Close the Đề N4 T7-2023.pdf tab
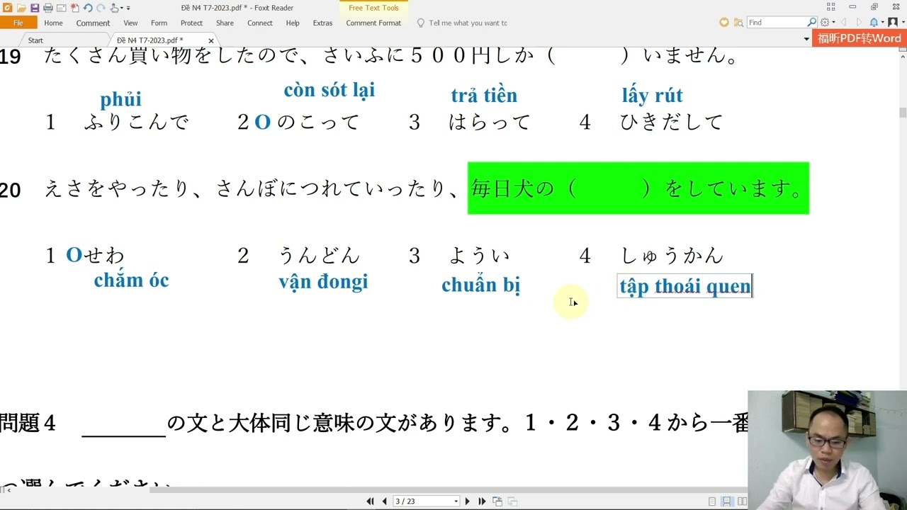 [210, 40]
